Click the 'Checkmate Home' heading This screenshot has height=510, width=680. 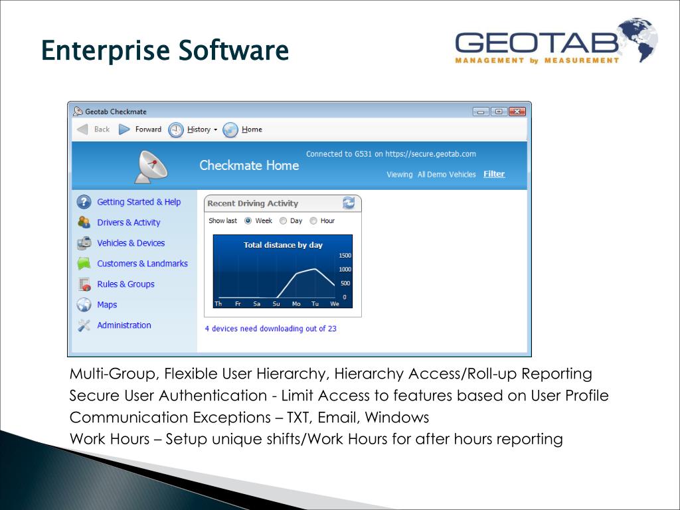(x=249, y=165)
